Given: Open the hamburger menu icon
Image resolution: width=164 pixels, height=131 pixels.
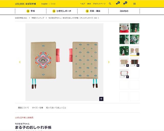Looking at the screenshot, I should pyautogui.click(x=135, y=4).
